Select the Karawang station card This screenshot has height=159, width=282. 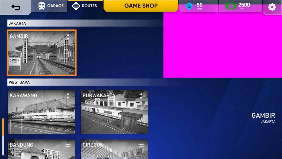click(x=42, y=112)
